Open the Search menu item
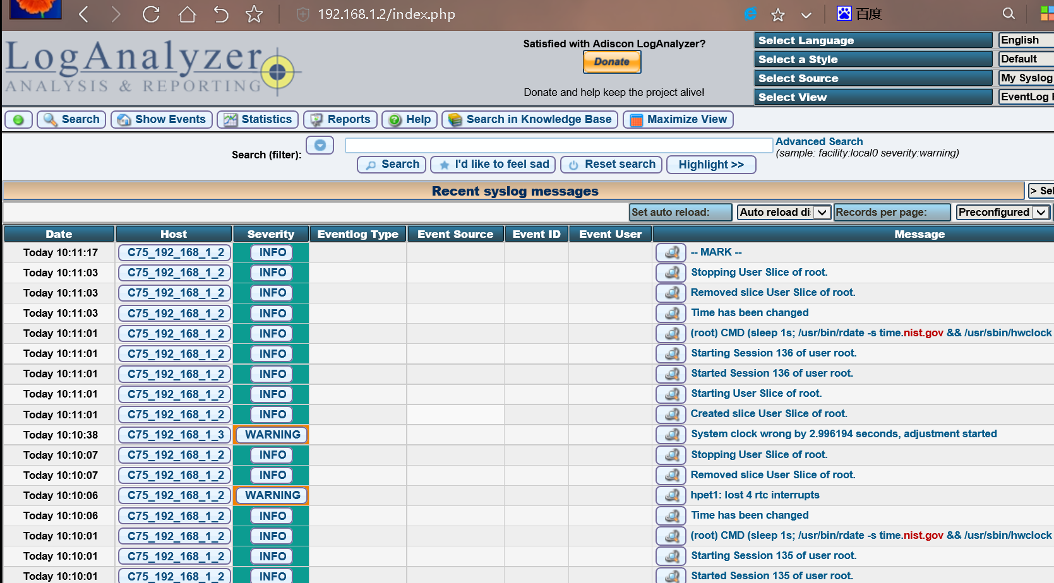 click(x=72, y=119)
